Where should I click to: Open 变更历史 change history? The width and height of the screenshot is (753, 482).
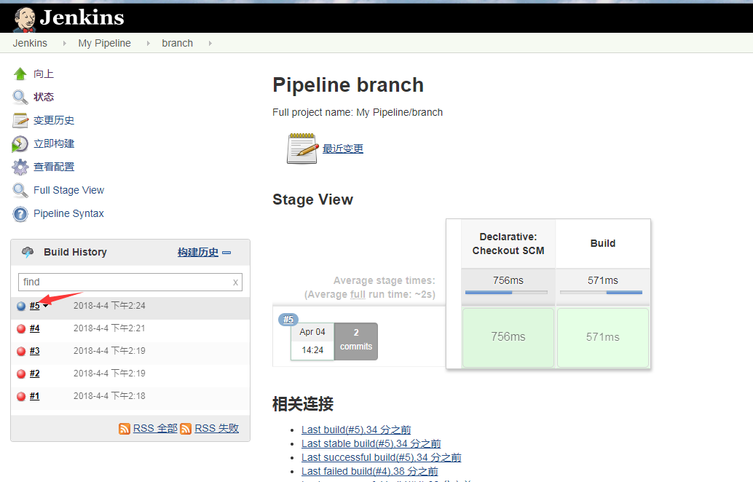coord(54,121)
